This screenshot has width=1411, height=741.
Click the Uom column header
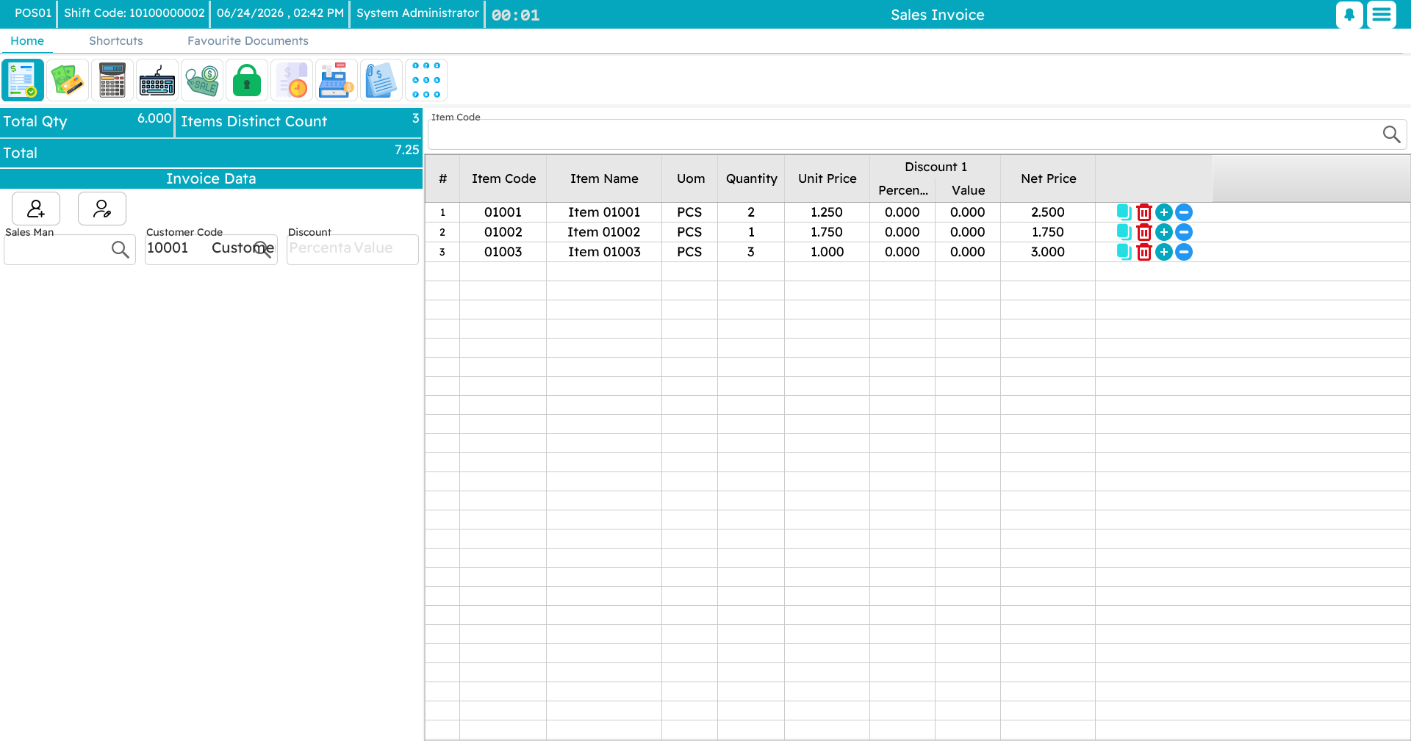point(690,178)
